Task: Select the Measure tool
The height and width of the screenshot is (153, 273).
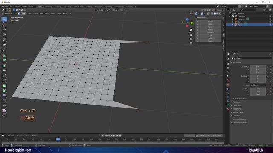Action: (x=4, y=55)
